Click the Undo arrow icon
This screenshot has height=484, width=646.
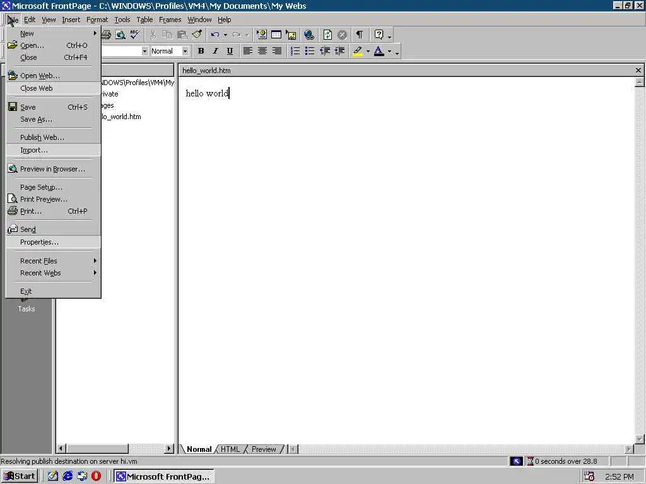[x=214, y=35]
